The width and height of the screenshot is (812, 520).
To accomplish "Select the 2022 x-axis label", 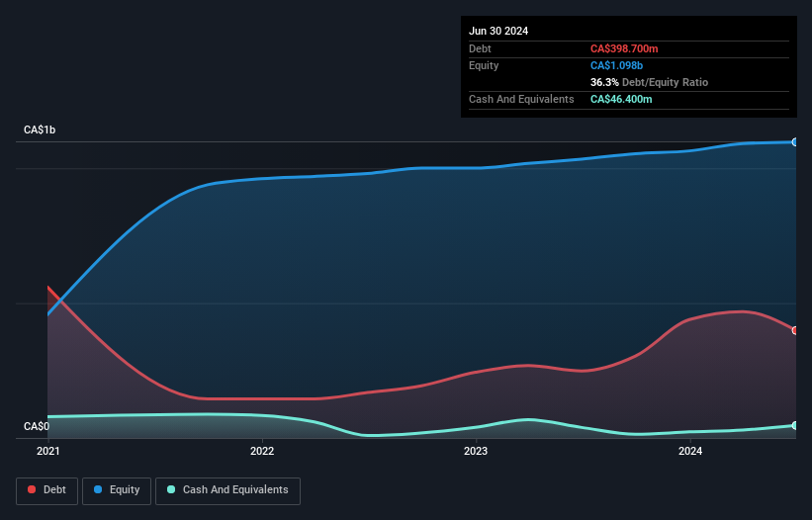I will click(262, 451).
